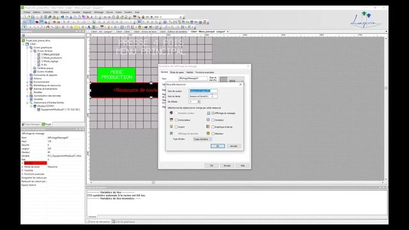
Task: Select the Projet tab in left panel
Action: point(47,125)
